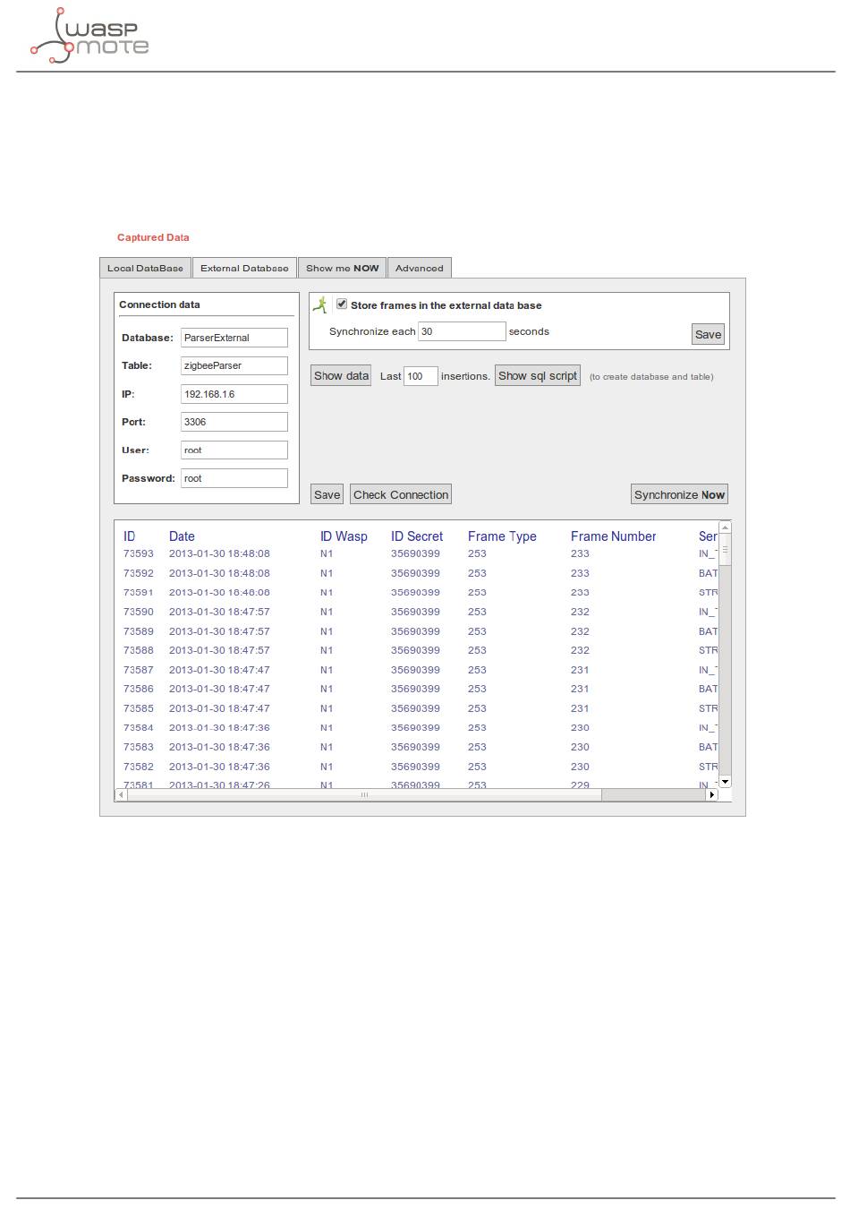This screenshot has width=850, height=1226.
Task: Click the horizontal scrollbar right arrow
Action: pos(712,794)
